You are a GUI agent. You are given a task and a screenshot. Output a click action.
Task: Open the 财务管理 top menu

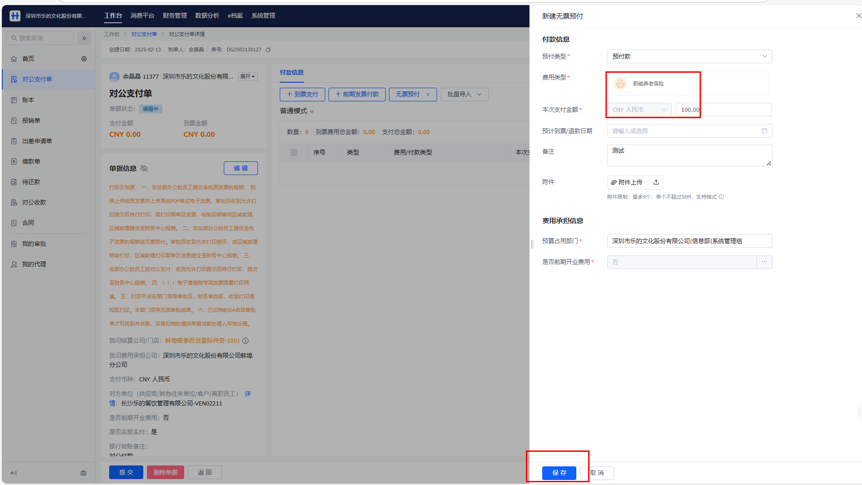point(175,15)
